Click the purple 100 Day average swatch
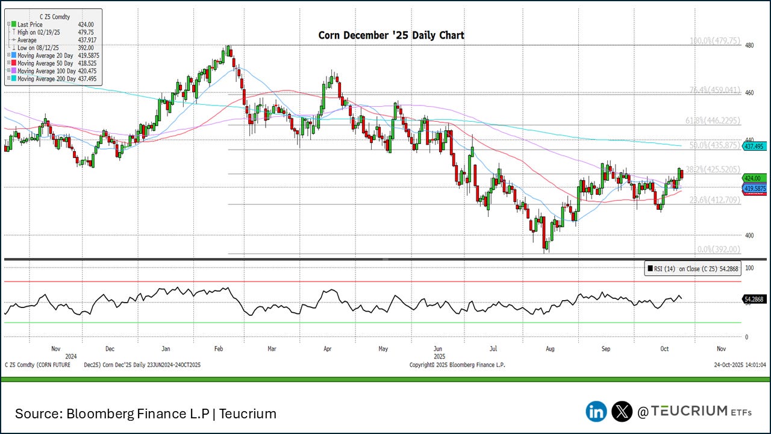This screenshot has width=771, height=434. point(14,71)
